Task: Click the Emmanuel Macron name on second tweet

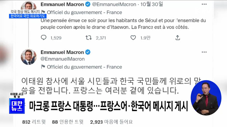Action: pos(62,52)
